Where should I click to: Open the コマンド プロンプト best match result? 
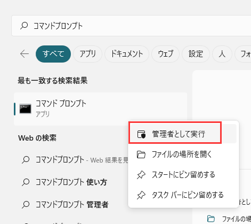pos(101,109)
